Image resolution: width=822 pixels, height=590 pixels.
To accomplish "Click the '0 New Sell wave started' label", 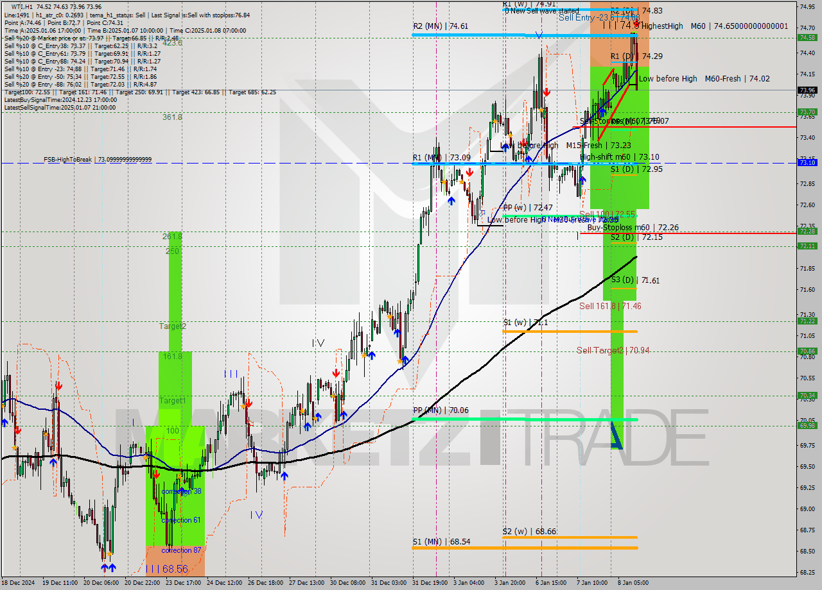I will [542, 10].
